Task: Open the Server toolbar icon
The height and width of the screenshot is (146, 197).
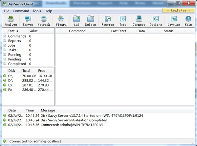Action: coord(28,21)
